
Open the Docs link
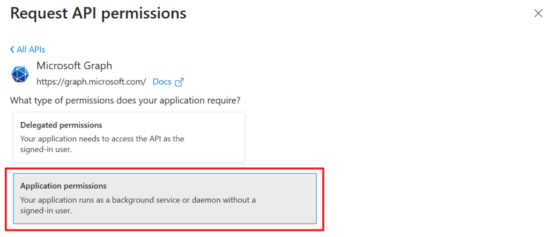pyautogui.click(x=162, y=82)
